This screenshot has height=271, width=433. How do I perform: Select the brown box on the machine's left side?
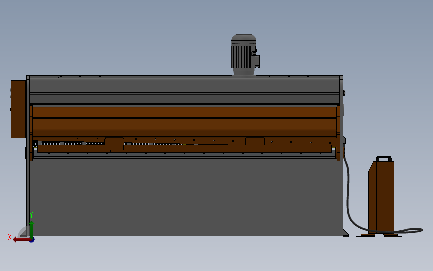tap(18, 109)
